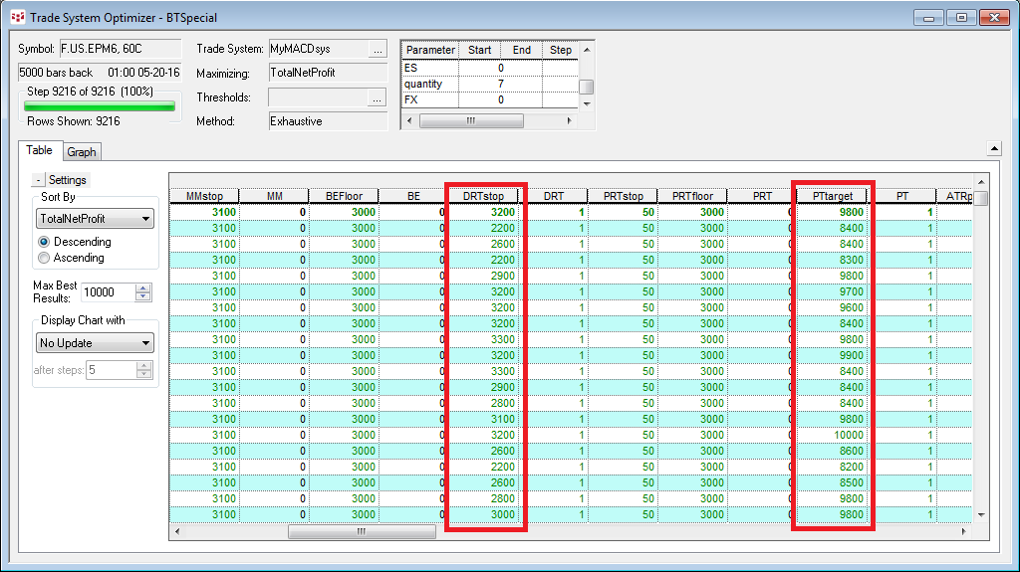Collapse the top panel with up-arrow button
This screenshot has height=572, width=1020.
994,148
